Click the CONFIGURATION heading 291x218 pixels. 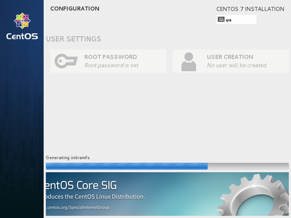[x=74, y=9]
